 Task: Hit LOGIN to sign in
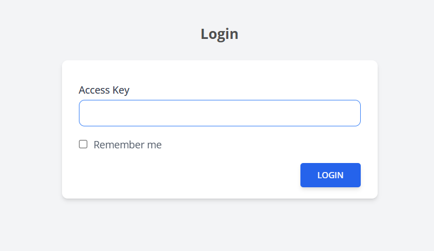(330, 175)
